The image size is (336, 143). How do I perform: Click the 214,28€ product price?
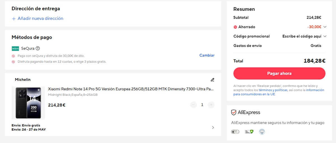(57, 105)
